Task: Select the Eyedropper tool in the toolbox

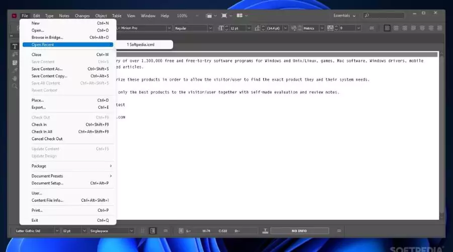Action: [15, 71]
